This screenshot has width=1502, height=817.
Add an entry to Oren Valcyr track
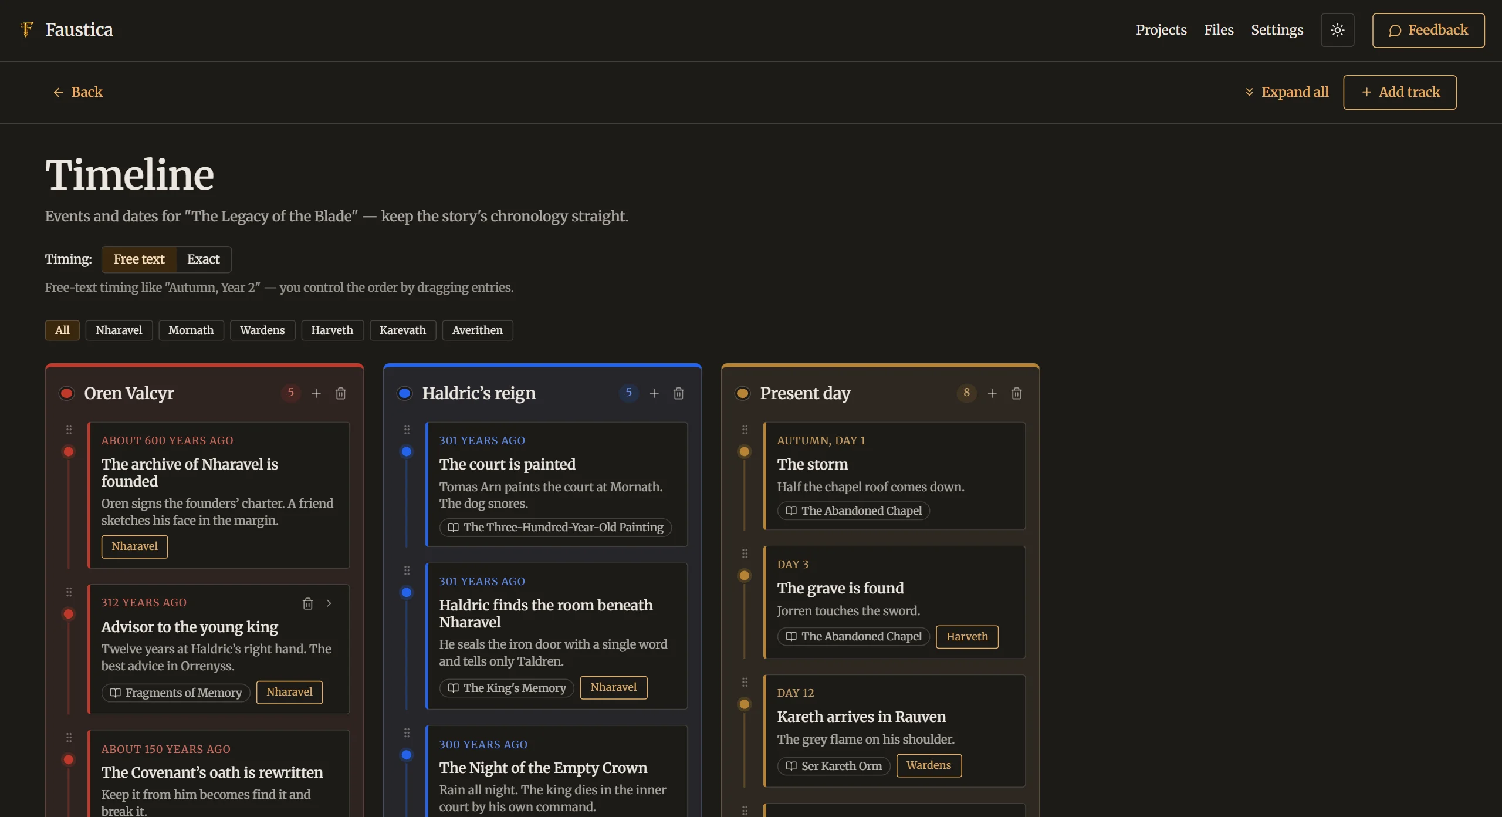(x=316, y=393)
